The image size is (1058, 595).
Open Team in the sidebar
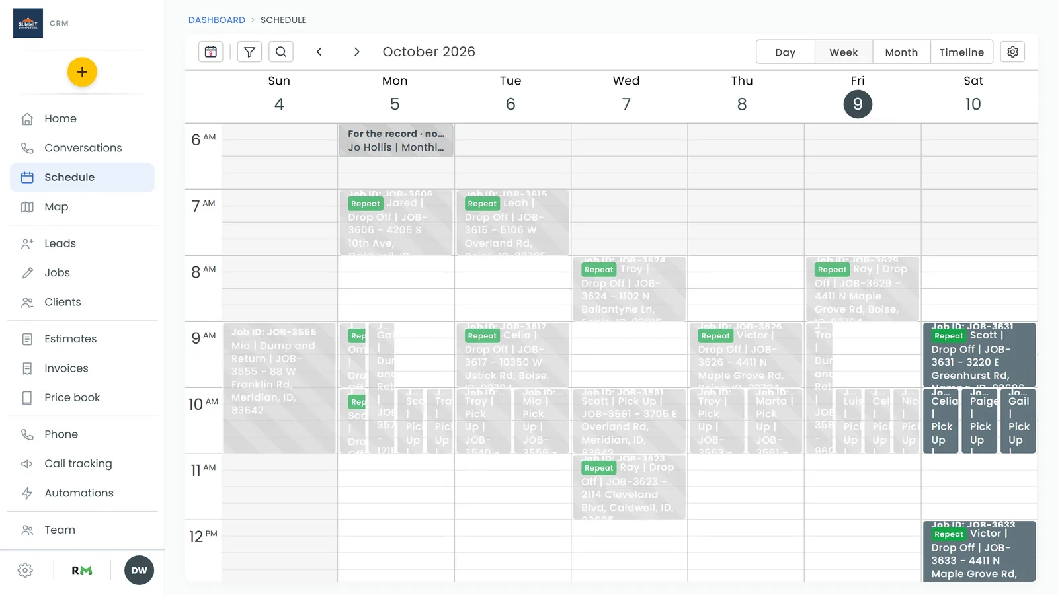pyautogui.click(x=82, y=530)
